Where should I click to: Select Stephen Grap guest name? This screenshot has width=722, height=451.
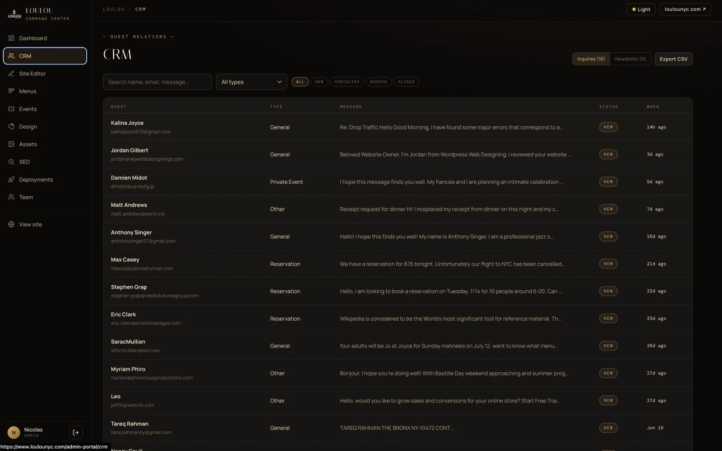(x=129, y=287)
